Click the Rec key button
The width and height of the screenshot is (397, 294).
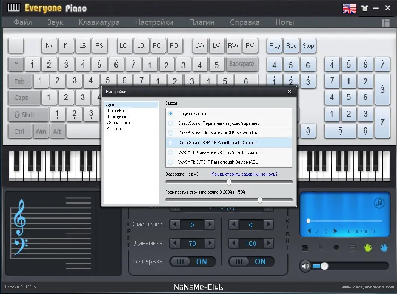(292, 46)
